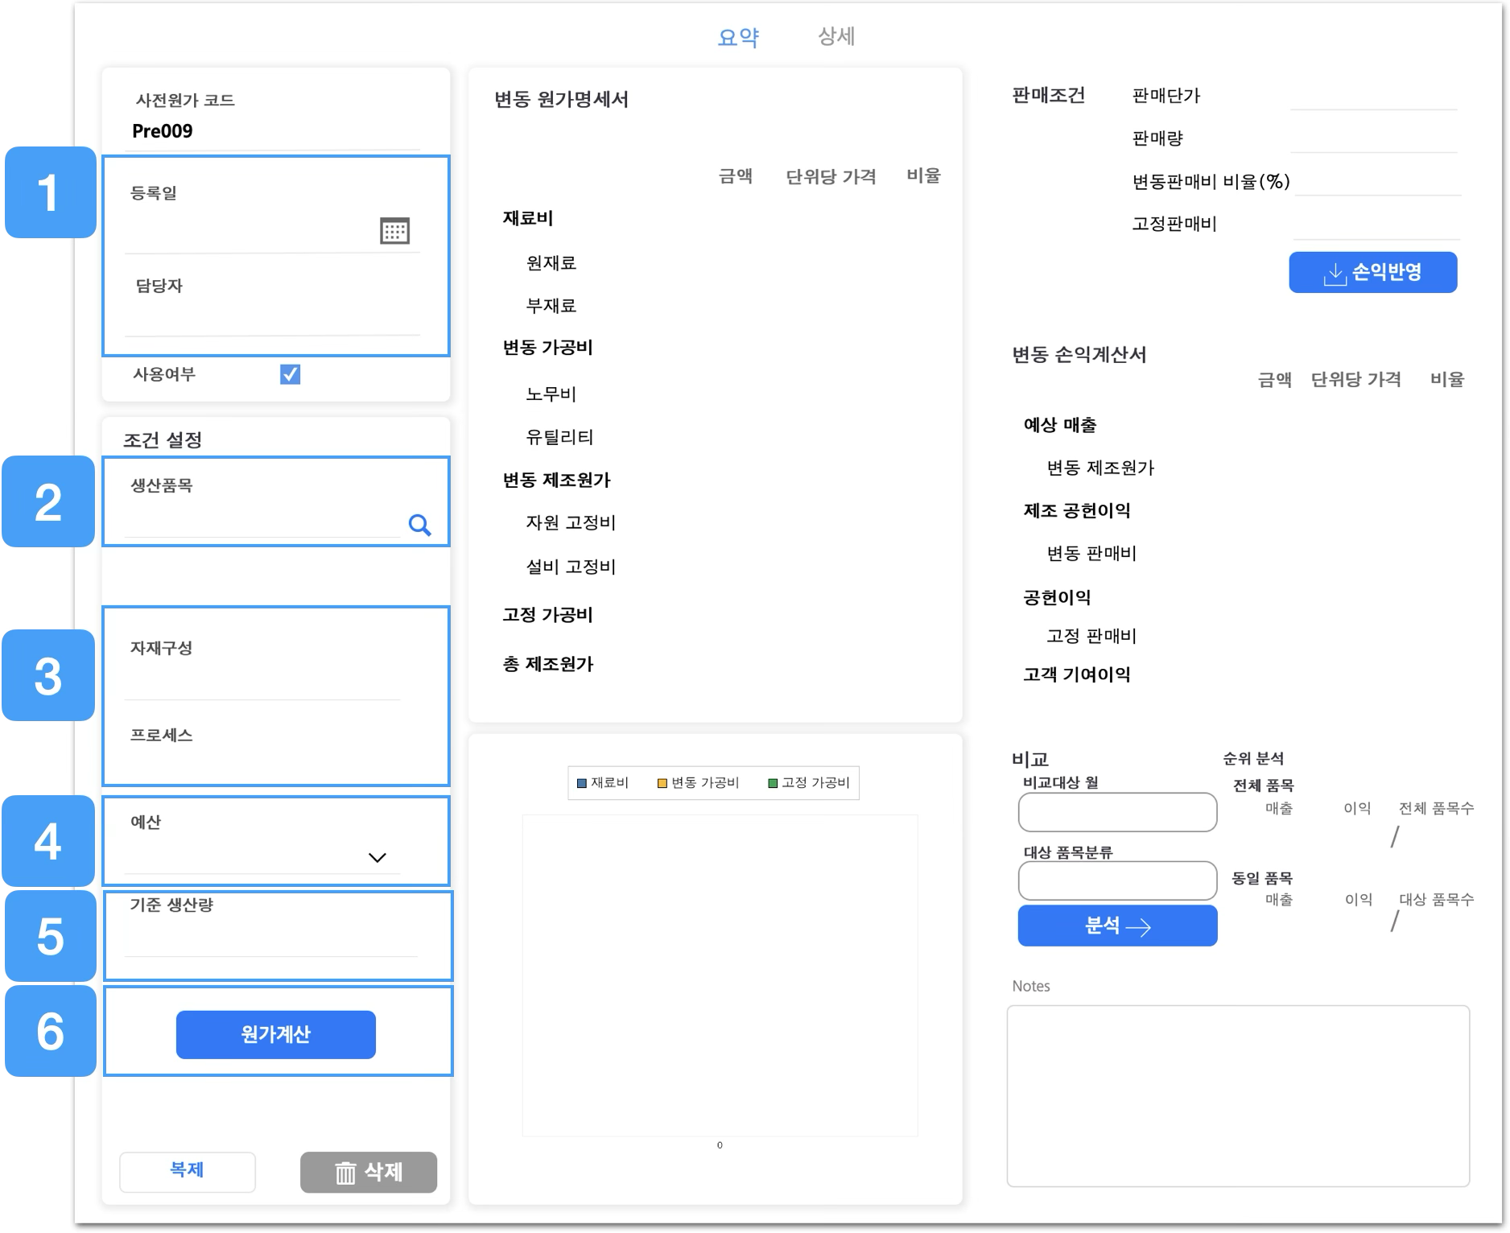The width and height of the screenshot is (1510, 1233).
Task: Click the 프로세스 label
Action: click(x=162, y=735)
